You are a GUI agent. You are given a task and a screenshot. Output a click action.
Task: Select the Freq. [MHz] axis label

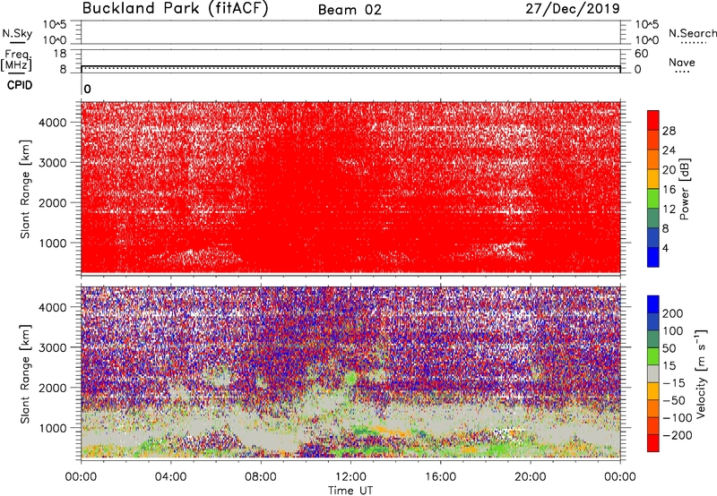coord(16,60)
